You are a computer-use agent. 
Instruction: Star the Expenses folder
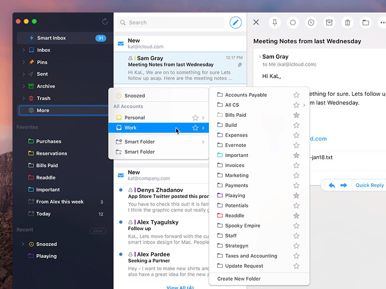click(x=296, y=135)
